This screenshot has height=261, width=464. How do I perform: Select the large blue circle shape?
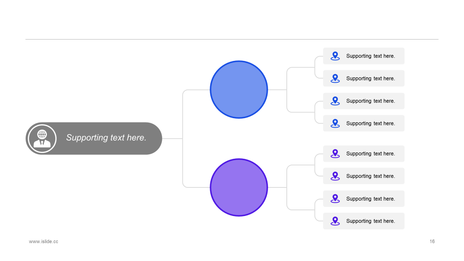coord(239,90)
